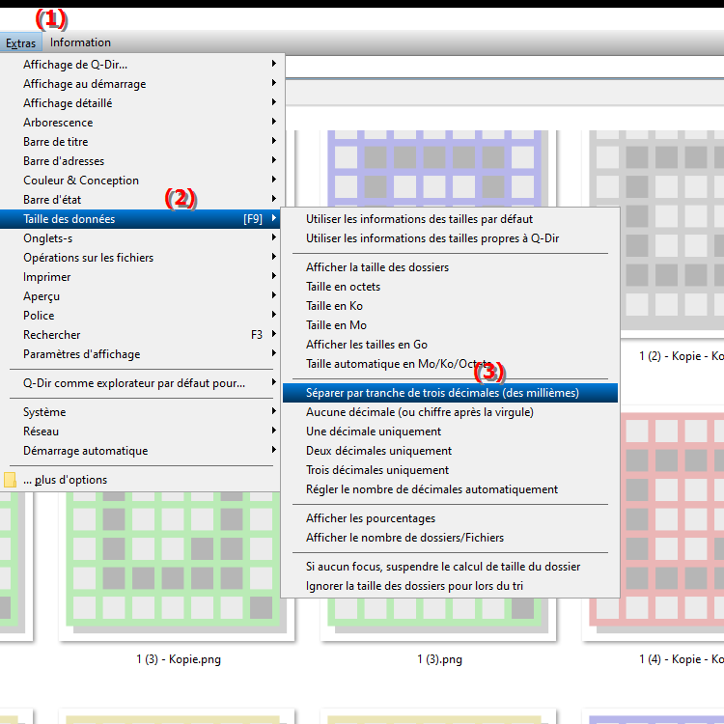Open Aperçu submenu
The image size is (724, 724).
pos(140,296)
